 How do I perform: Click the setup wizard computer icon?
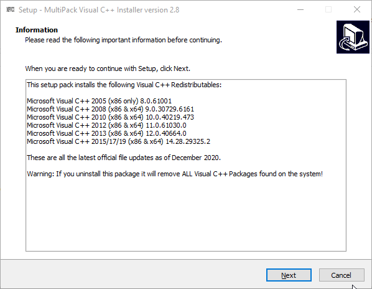pos(353,37)
